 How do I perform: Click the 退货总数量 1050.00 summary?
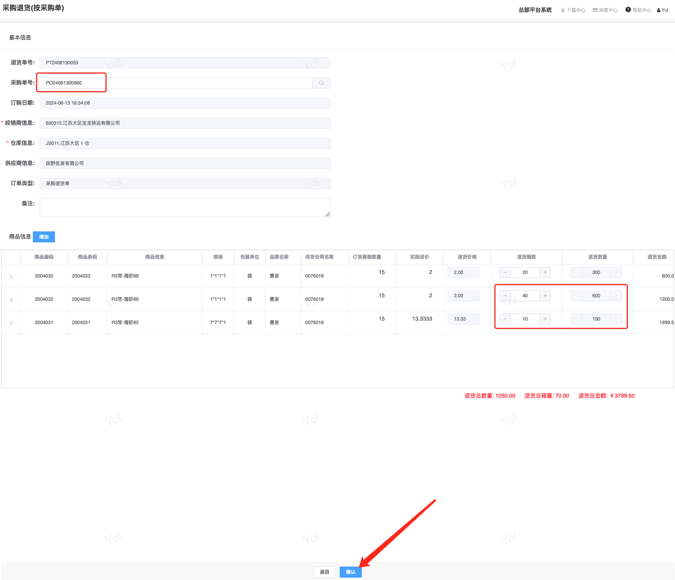[x=490, y=396]
